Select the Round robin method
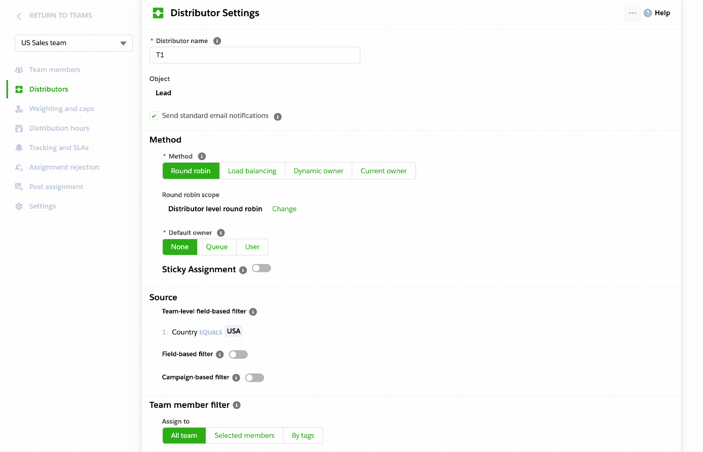Screen dimensions: 703x452 click(191, 171)
